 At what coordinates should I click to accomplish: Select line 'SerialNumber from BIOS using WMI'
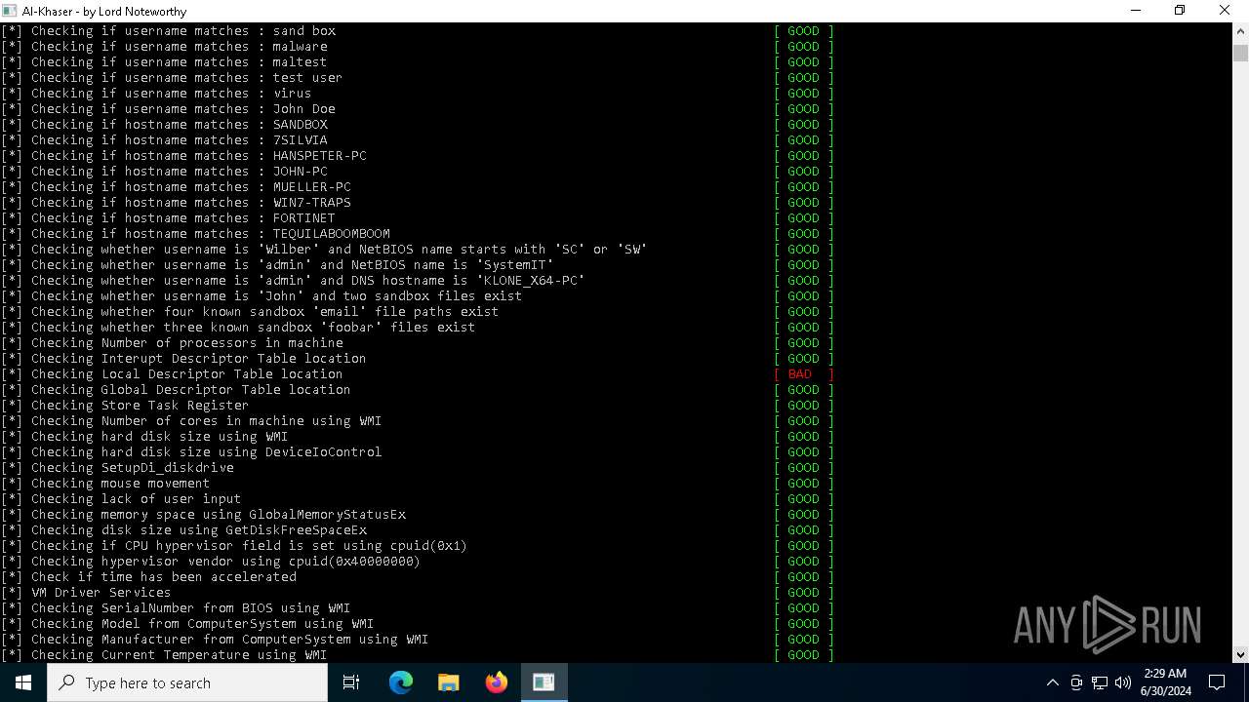(176, 607)
